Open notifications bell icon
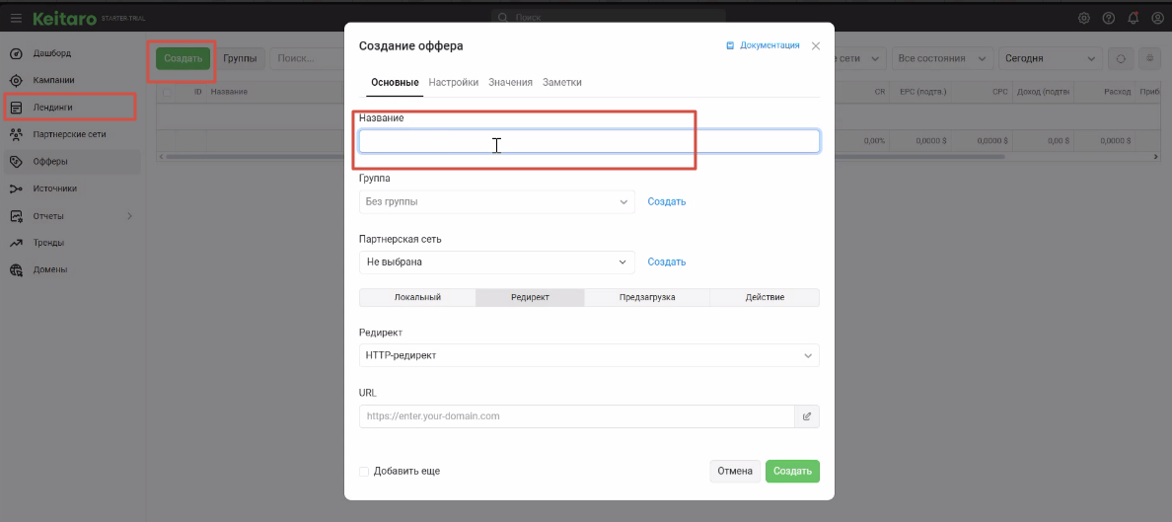 (x=1134, y=18)
